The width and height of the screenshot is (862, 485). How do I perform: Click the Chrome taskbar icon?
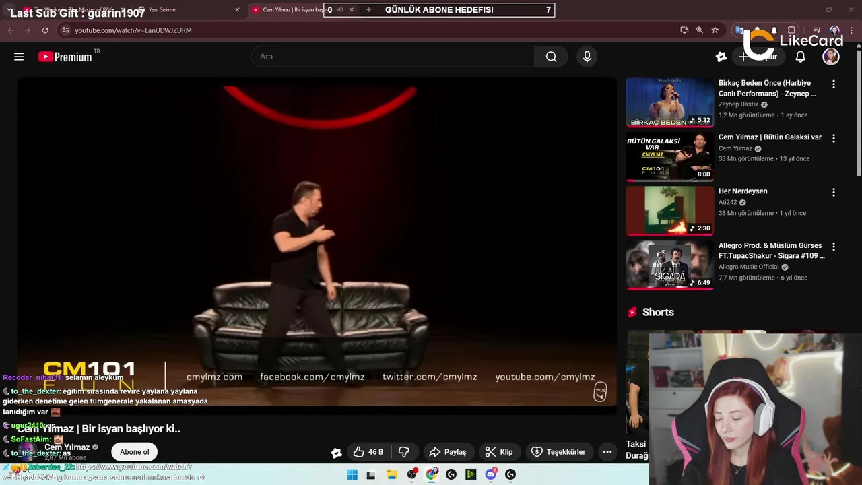click(432, 474)
